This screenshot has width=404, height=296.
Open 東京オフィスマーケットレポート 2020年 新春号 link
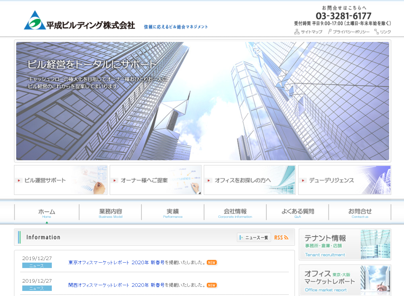(116, 263)
